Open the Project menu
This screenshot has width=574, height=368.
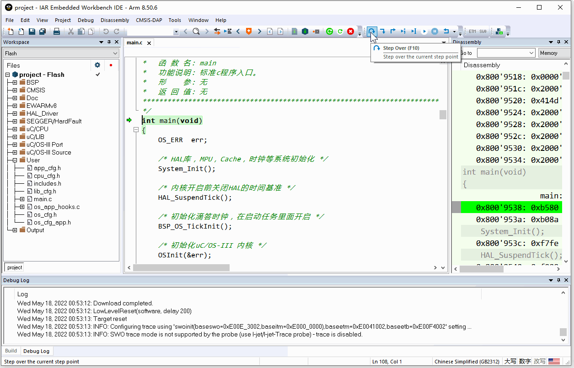tap(63, 20)
